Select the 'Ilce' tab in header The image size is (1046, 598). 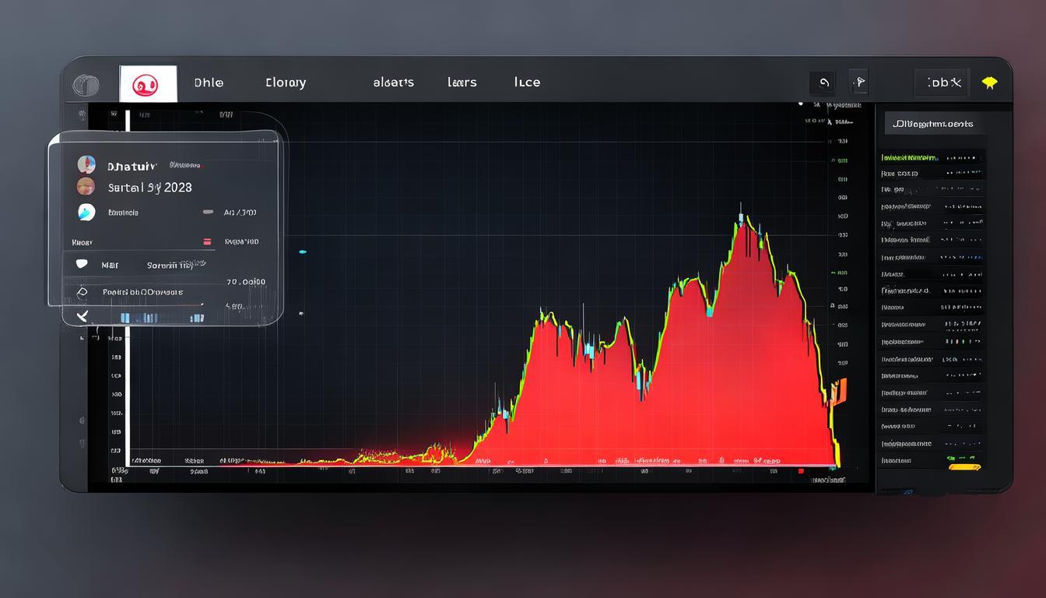click(527, 83)
